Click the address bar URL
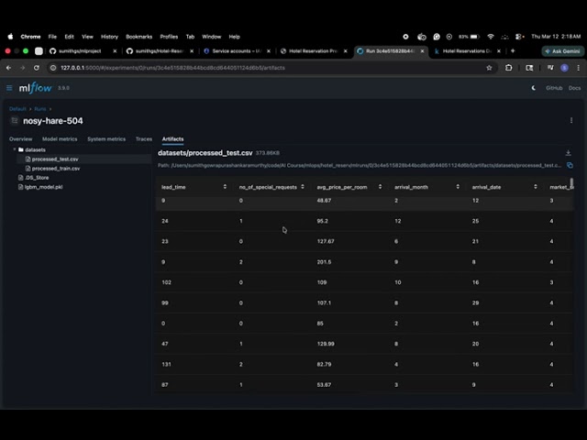 (172, 68)
